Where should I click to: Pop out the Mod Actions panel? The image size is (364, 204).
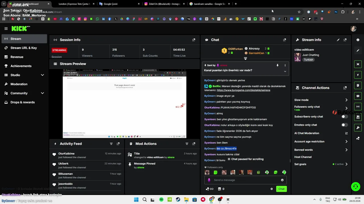click(x=194, y=144)
